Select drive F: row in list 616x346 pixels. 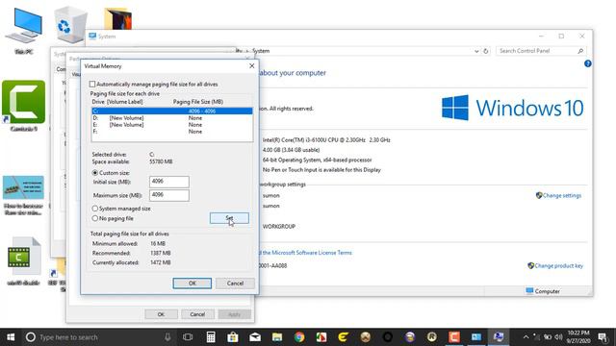(172, 132)
